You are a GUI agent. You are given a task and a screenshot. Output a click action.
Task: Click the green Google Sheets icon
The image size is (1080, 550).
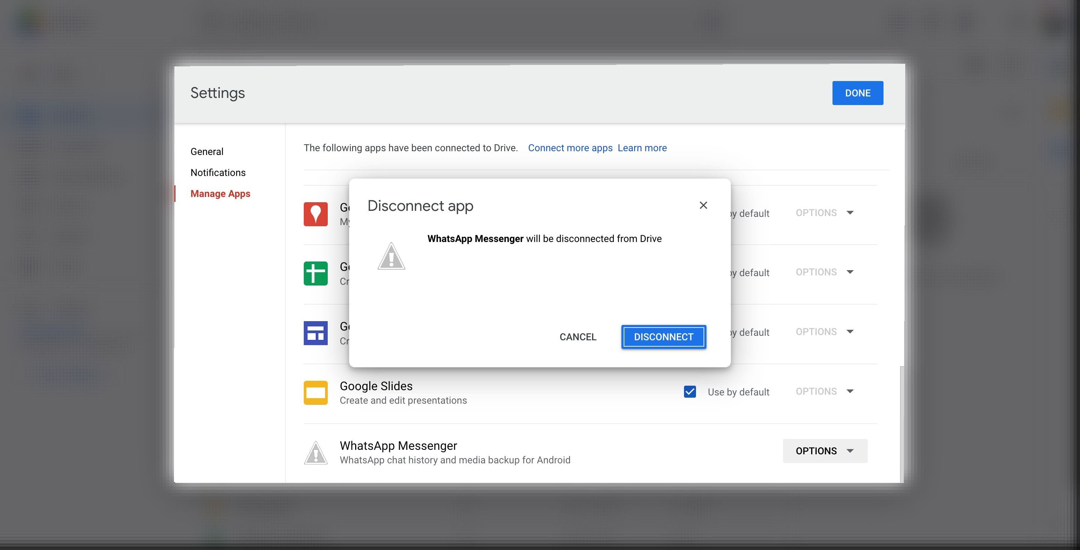[x=315, y=273]
